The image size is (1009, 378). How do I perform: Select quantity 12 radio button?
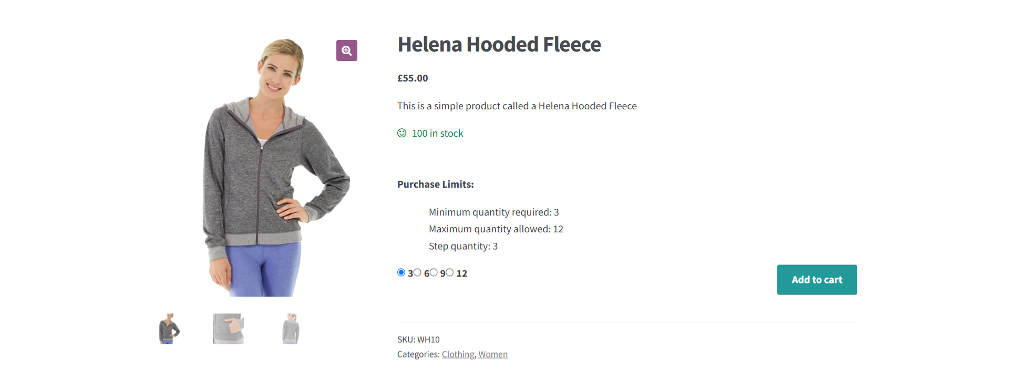pos(450,273)
